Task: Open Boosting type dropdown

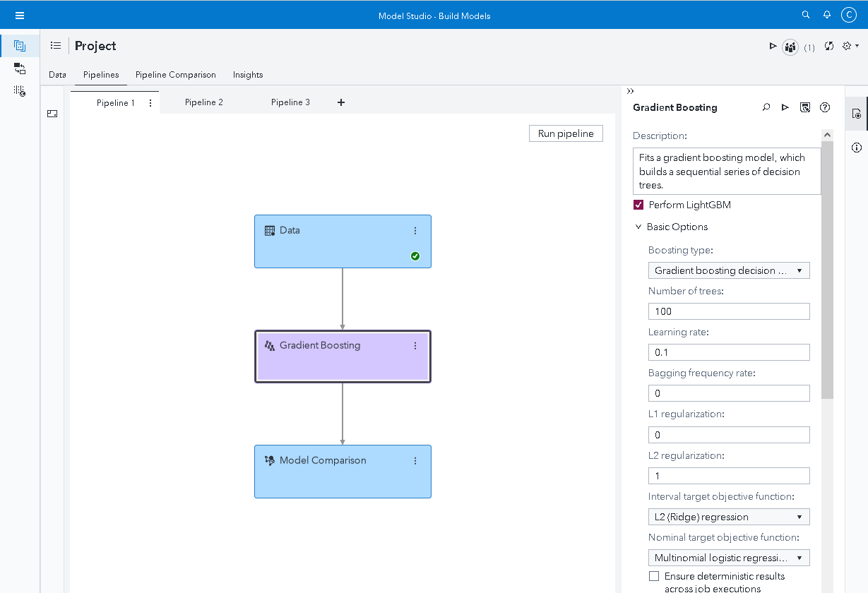Action: click(728, 270)
